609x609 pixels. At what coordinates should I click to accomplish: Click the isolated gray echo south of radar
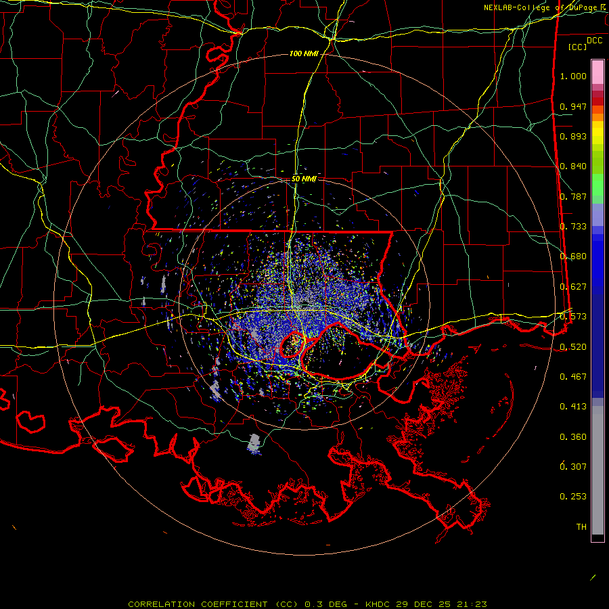point(254,443)
